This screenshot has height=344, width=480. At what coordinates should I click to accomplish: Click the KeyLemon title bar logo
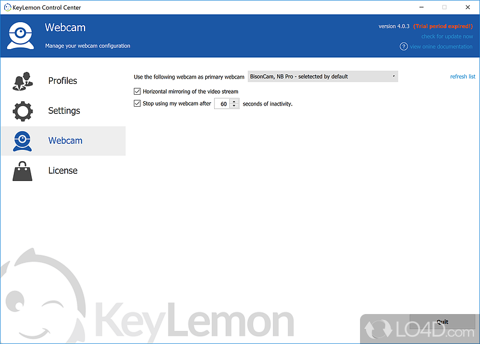[7, 7]
